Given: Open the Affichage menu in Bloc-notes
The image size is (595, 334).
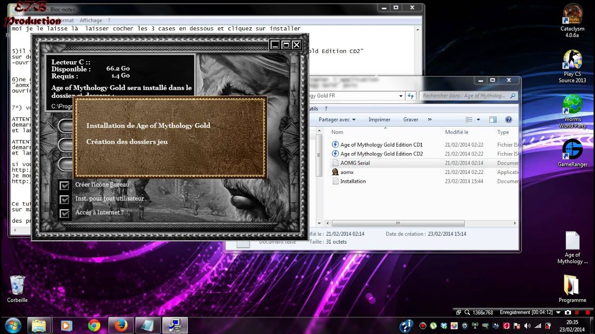Looking at the screenshot, I should coord(91,20).
